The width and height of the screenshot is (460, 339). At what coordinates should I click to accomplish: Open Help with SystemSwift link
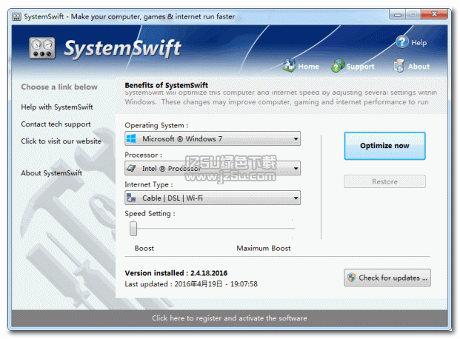tap(57, 107)
